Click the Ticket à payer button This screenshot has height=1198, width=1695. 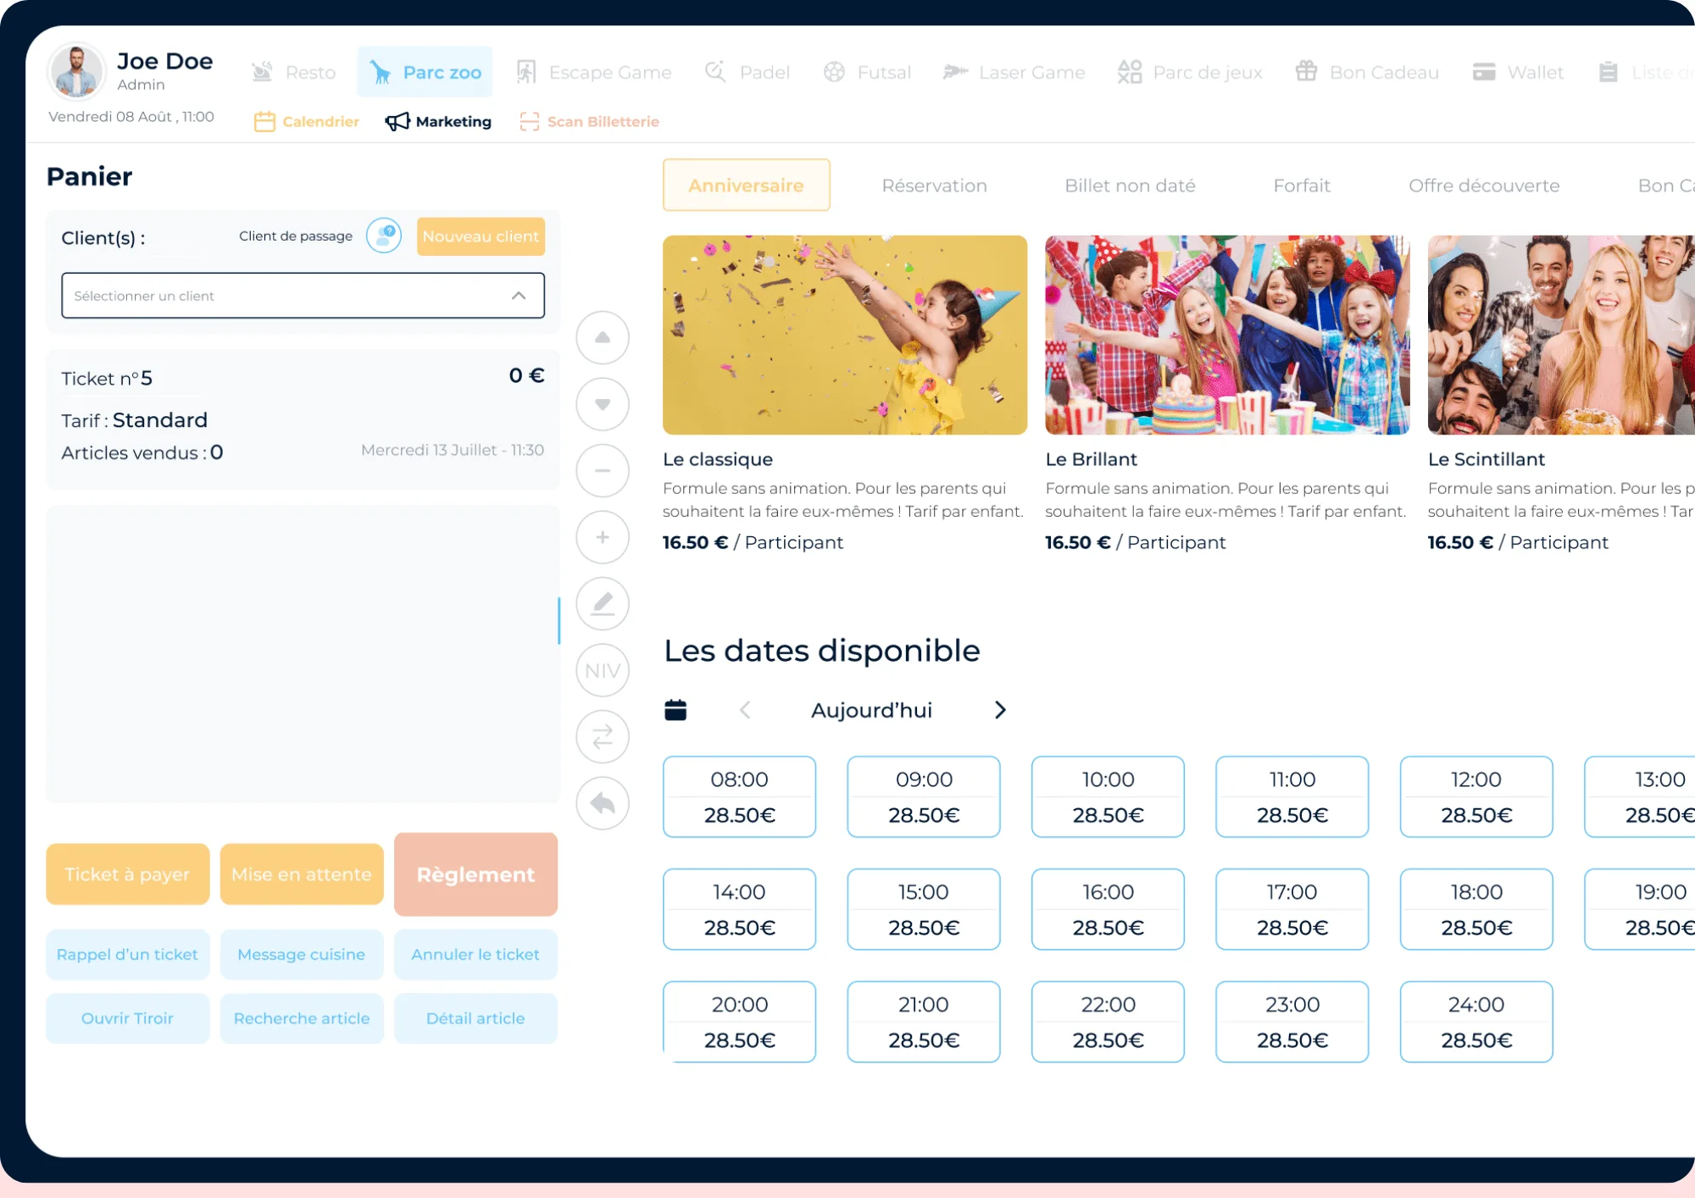[127, 874]
